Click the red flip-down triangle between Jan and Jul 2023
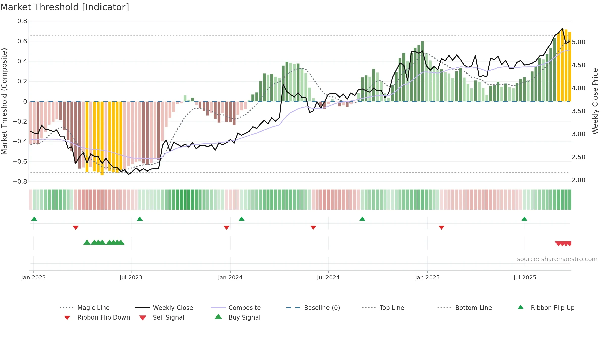Screen dimensions: 606x341 click(x=75, y=227)
